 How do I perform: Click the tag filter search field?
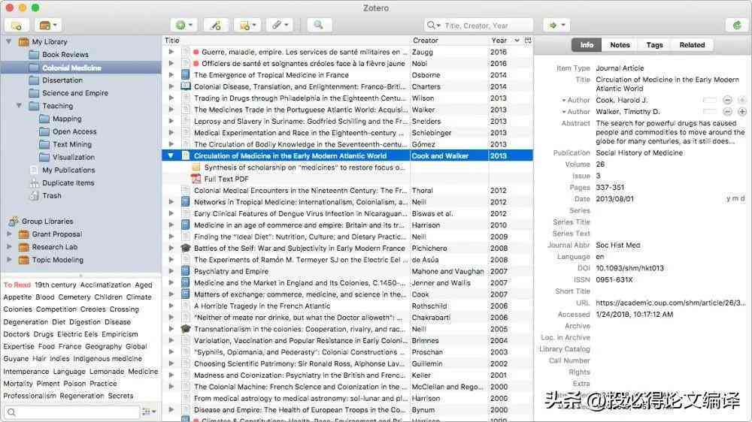tap(72, 411)
